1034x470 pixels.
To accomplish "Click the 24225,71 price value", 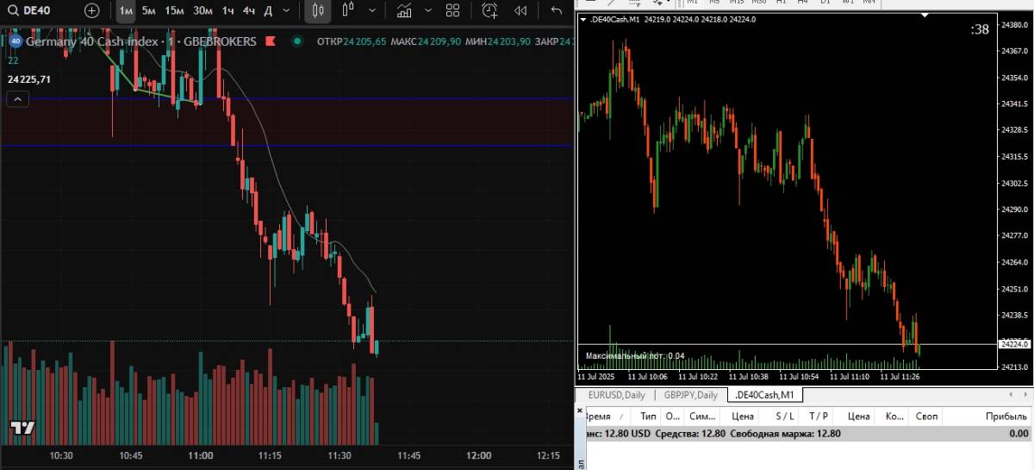I will point(28,79).
